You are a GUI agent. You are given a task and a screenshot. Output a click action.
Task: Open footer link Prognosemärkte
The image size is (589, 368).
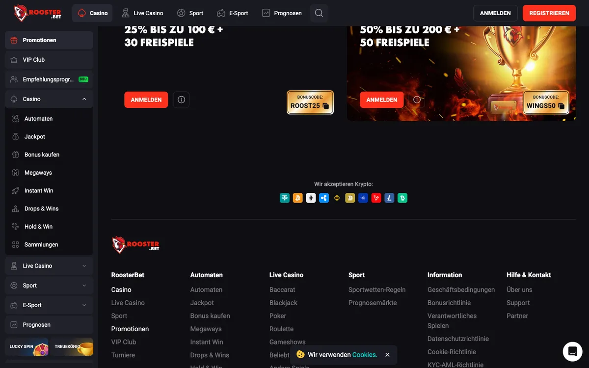(x=373, y=303)
